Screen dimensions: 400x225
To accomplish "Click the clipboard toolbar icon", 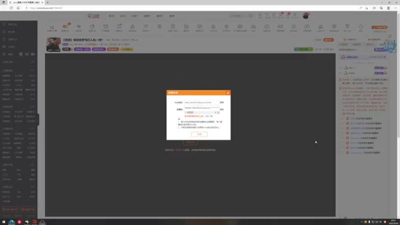I will [173, 26].
